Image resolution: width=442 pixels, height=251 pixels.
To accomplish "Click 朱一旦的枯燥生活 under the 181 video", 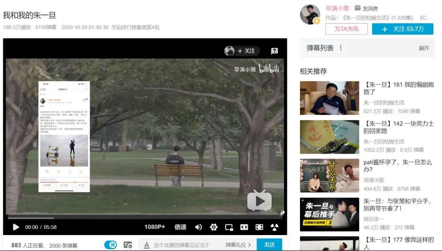I will [x=383, y=103].
